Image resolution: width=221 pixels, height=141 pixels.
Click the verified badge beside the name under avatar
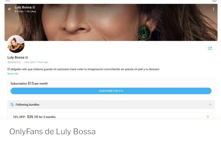point(26,58)
